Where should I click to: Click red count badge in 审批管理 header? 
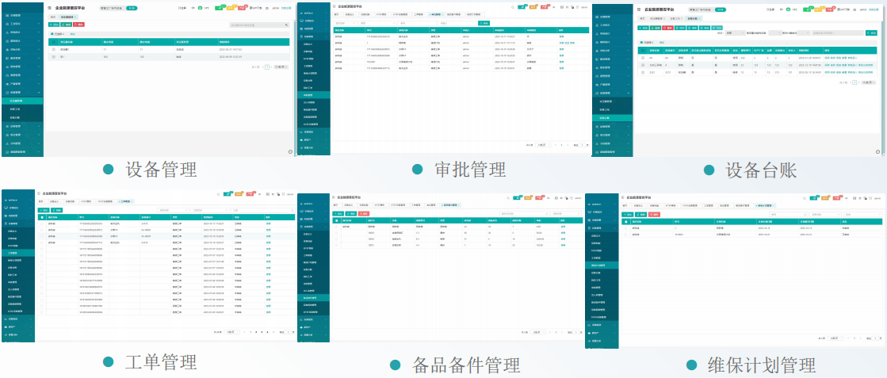coord(545,7)
